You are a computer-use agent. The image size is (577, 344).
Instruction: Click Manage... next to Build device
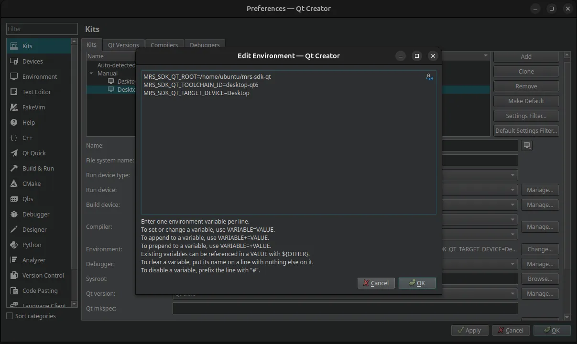[x=540, y=204]
